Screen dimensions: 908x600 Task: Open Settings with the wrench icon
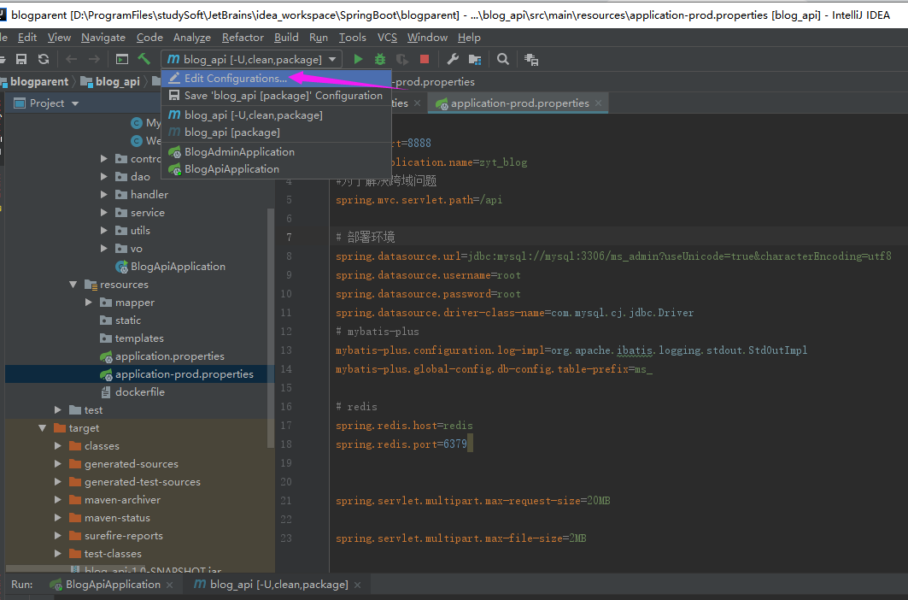tap(453, 59)
